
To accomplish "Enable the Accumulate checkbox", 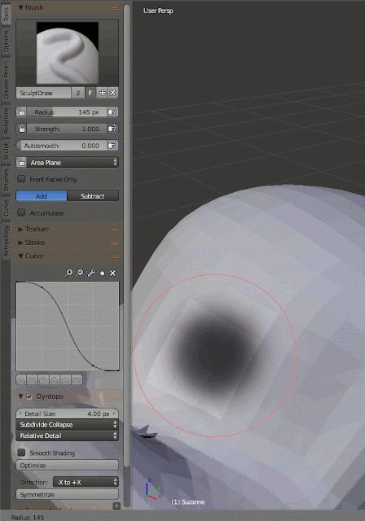I will click(21, 212).
